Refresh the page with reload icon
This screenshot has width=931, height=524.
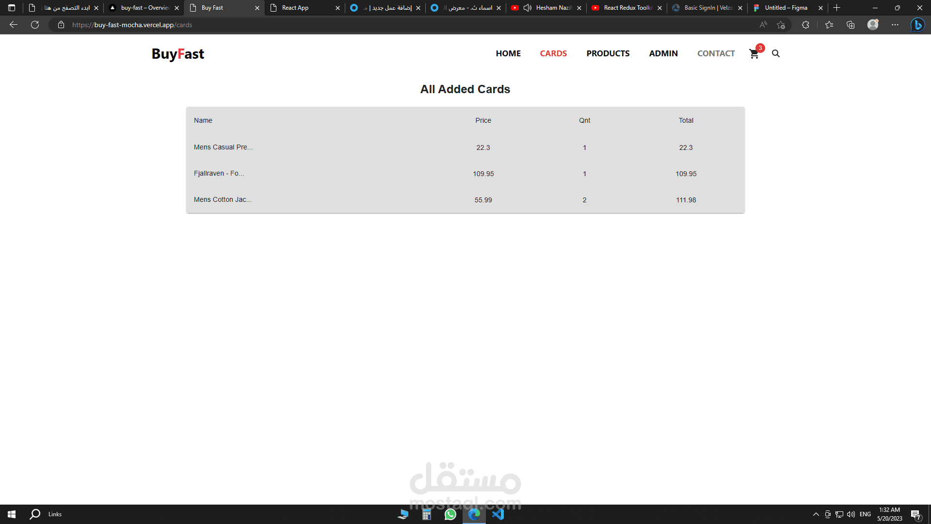tap(35, 25)
